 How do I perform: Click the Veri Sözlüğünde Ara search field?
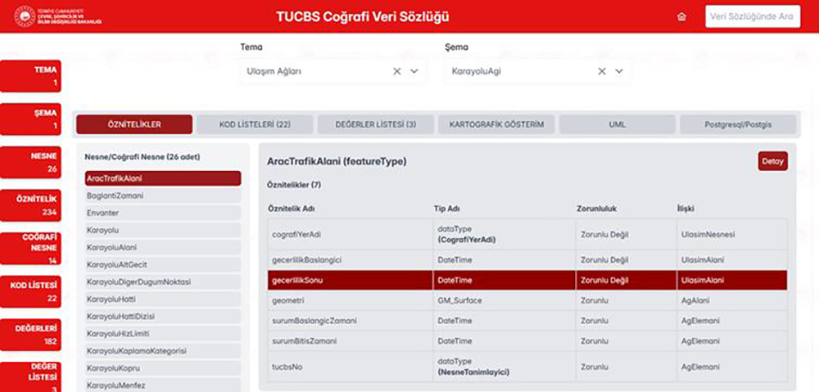752,16
